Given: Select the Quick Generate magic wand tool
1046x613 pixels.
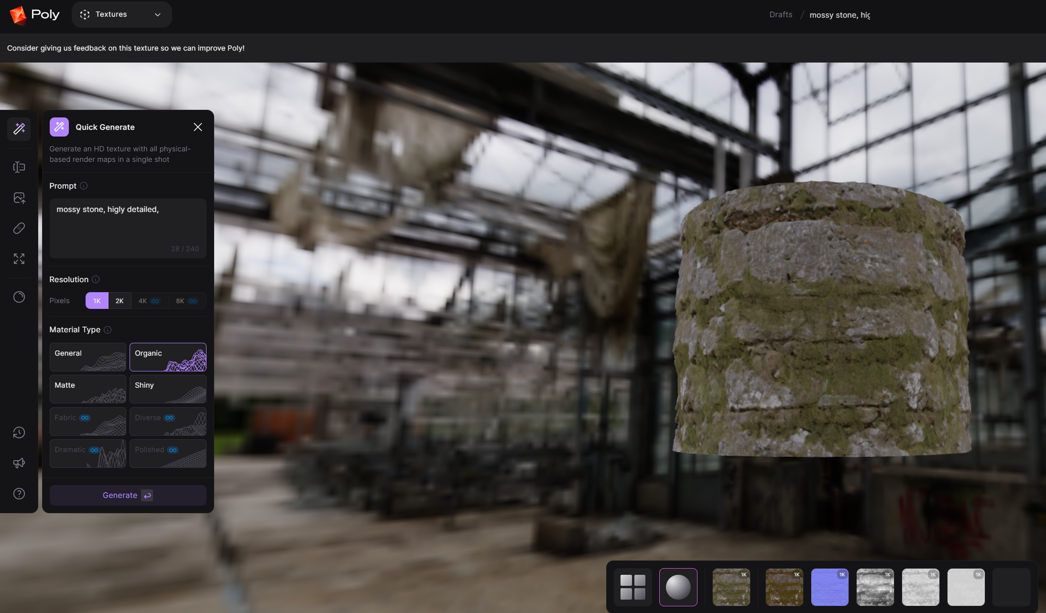Looking at the screenshot, I should pos(19,128).
